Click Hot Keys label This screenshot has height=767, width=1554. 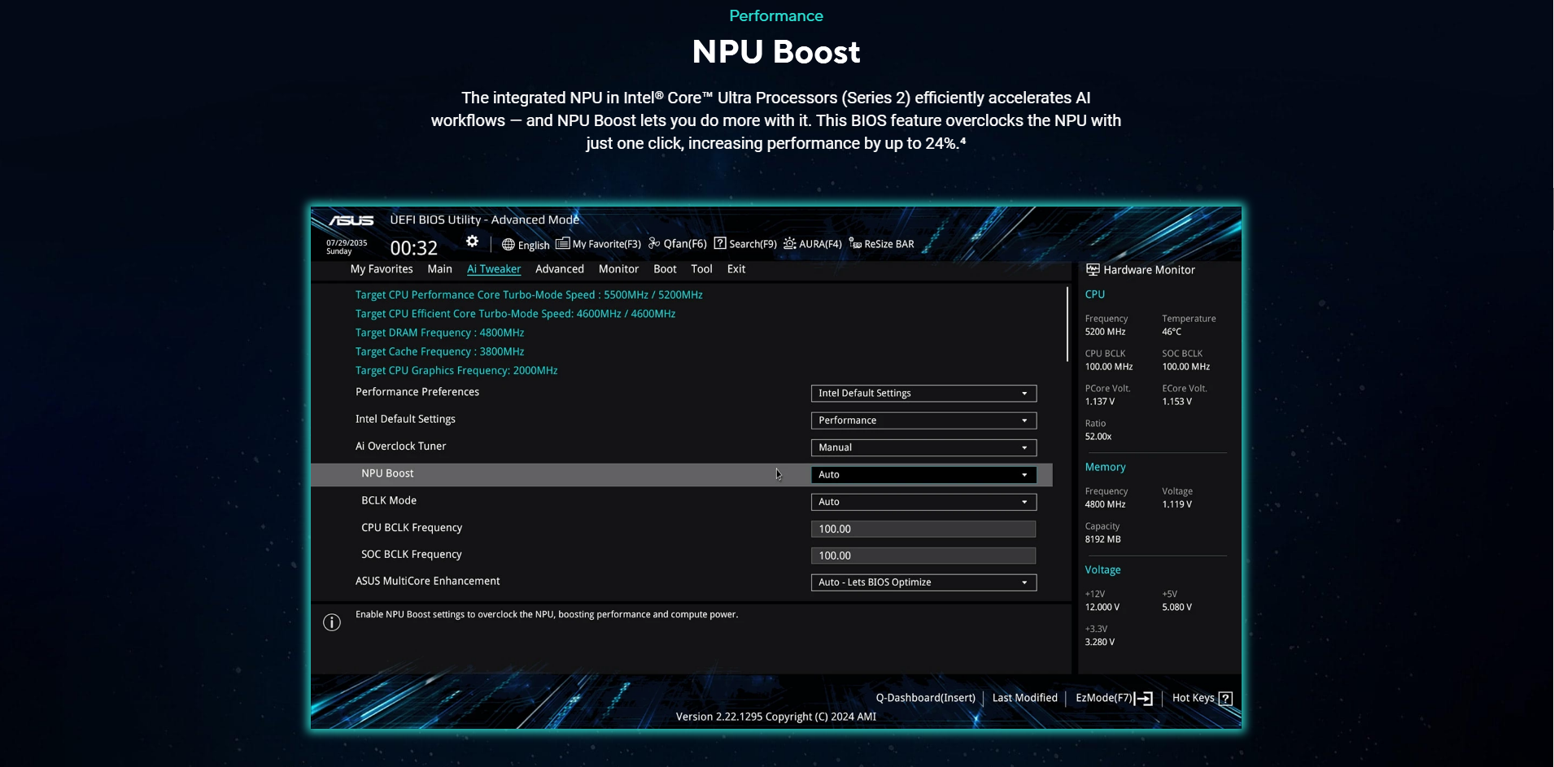point(1193,699)
